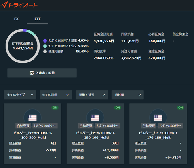This screenshot has height=168, width=194.
Task: Click the purple 建玉 4.05% legend dot
Action: [x=45, y=40]
